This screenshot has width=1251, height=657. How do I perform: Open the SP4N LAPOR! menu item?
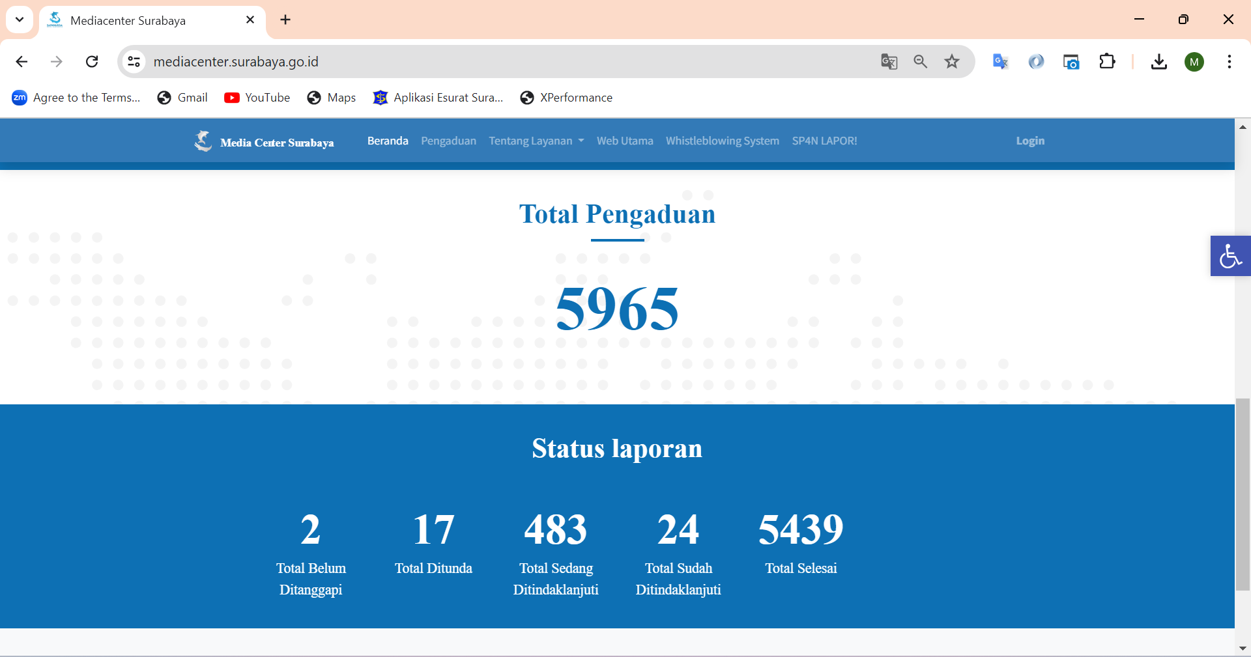point(824,141)
